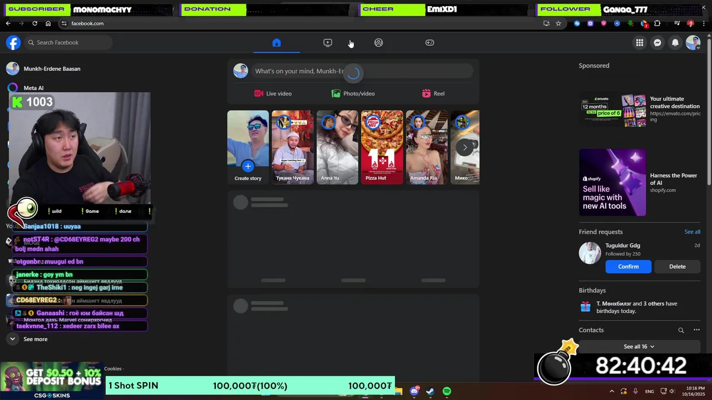712x400 pixels.
Task: Open the green download arrow extension
Action: coord(630,23)
